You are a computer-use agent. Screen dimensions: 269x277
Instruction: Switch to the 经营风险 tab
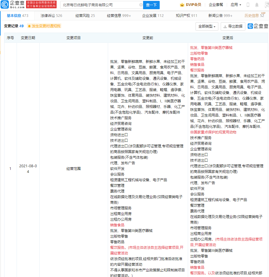click(85, 16)
